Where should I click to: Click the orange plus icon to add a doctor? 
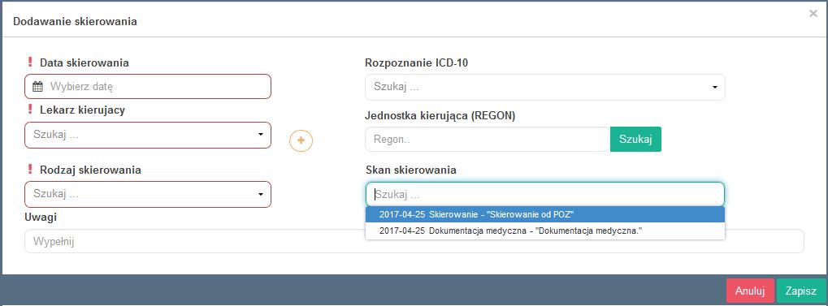pos(301,140)
